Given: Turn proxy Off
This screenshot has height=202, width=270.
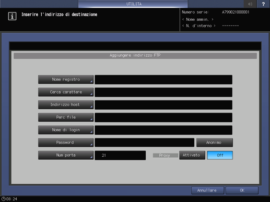Looking at the screenshot, I should [x=220, y=155].
